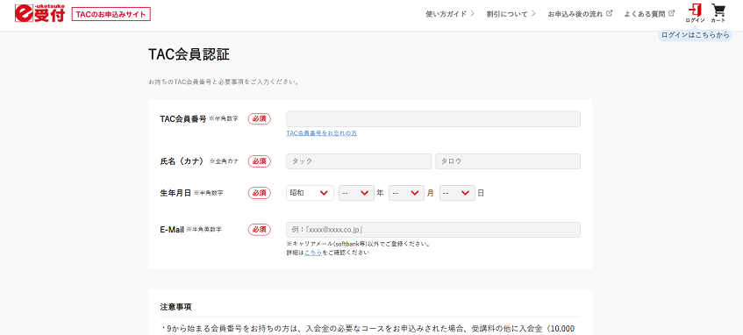The width and height of the screenshot is (743, 335).
Task: Click the 生年月日 label text
Action: (x=175, y=193)
